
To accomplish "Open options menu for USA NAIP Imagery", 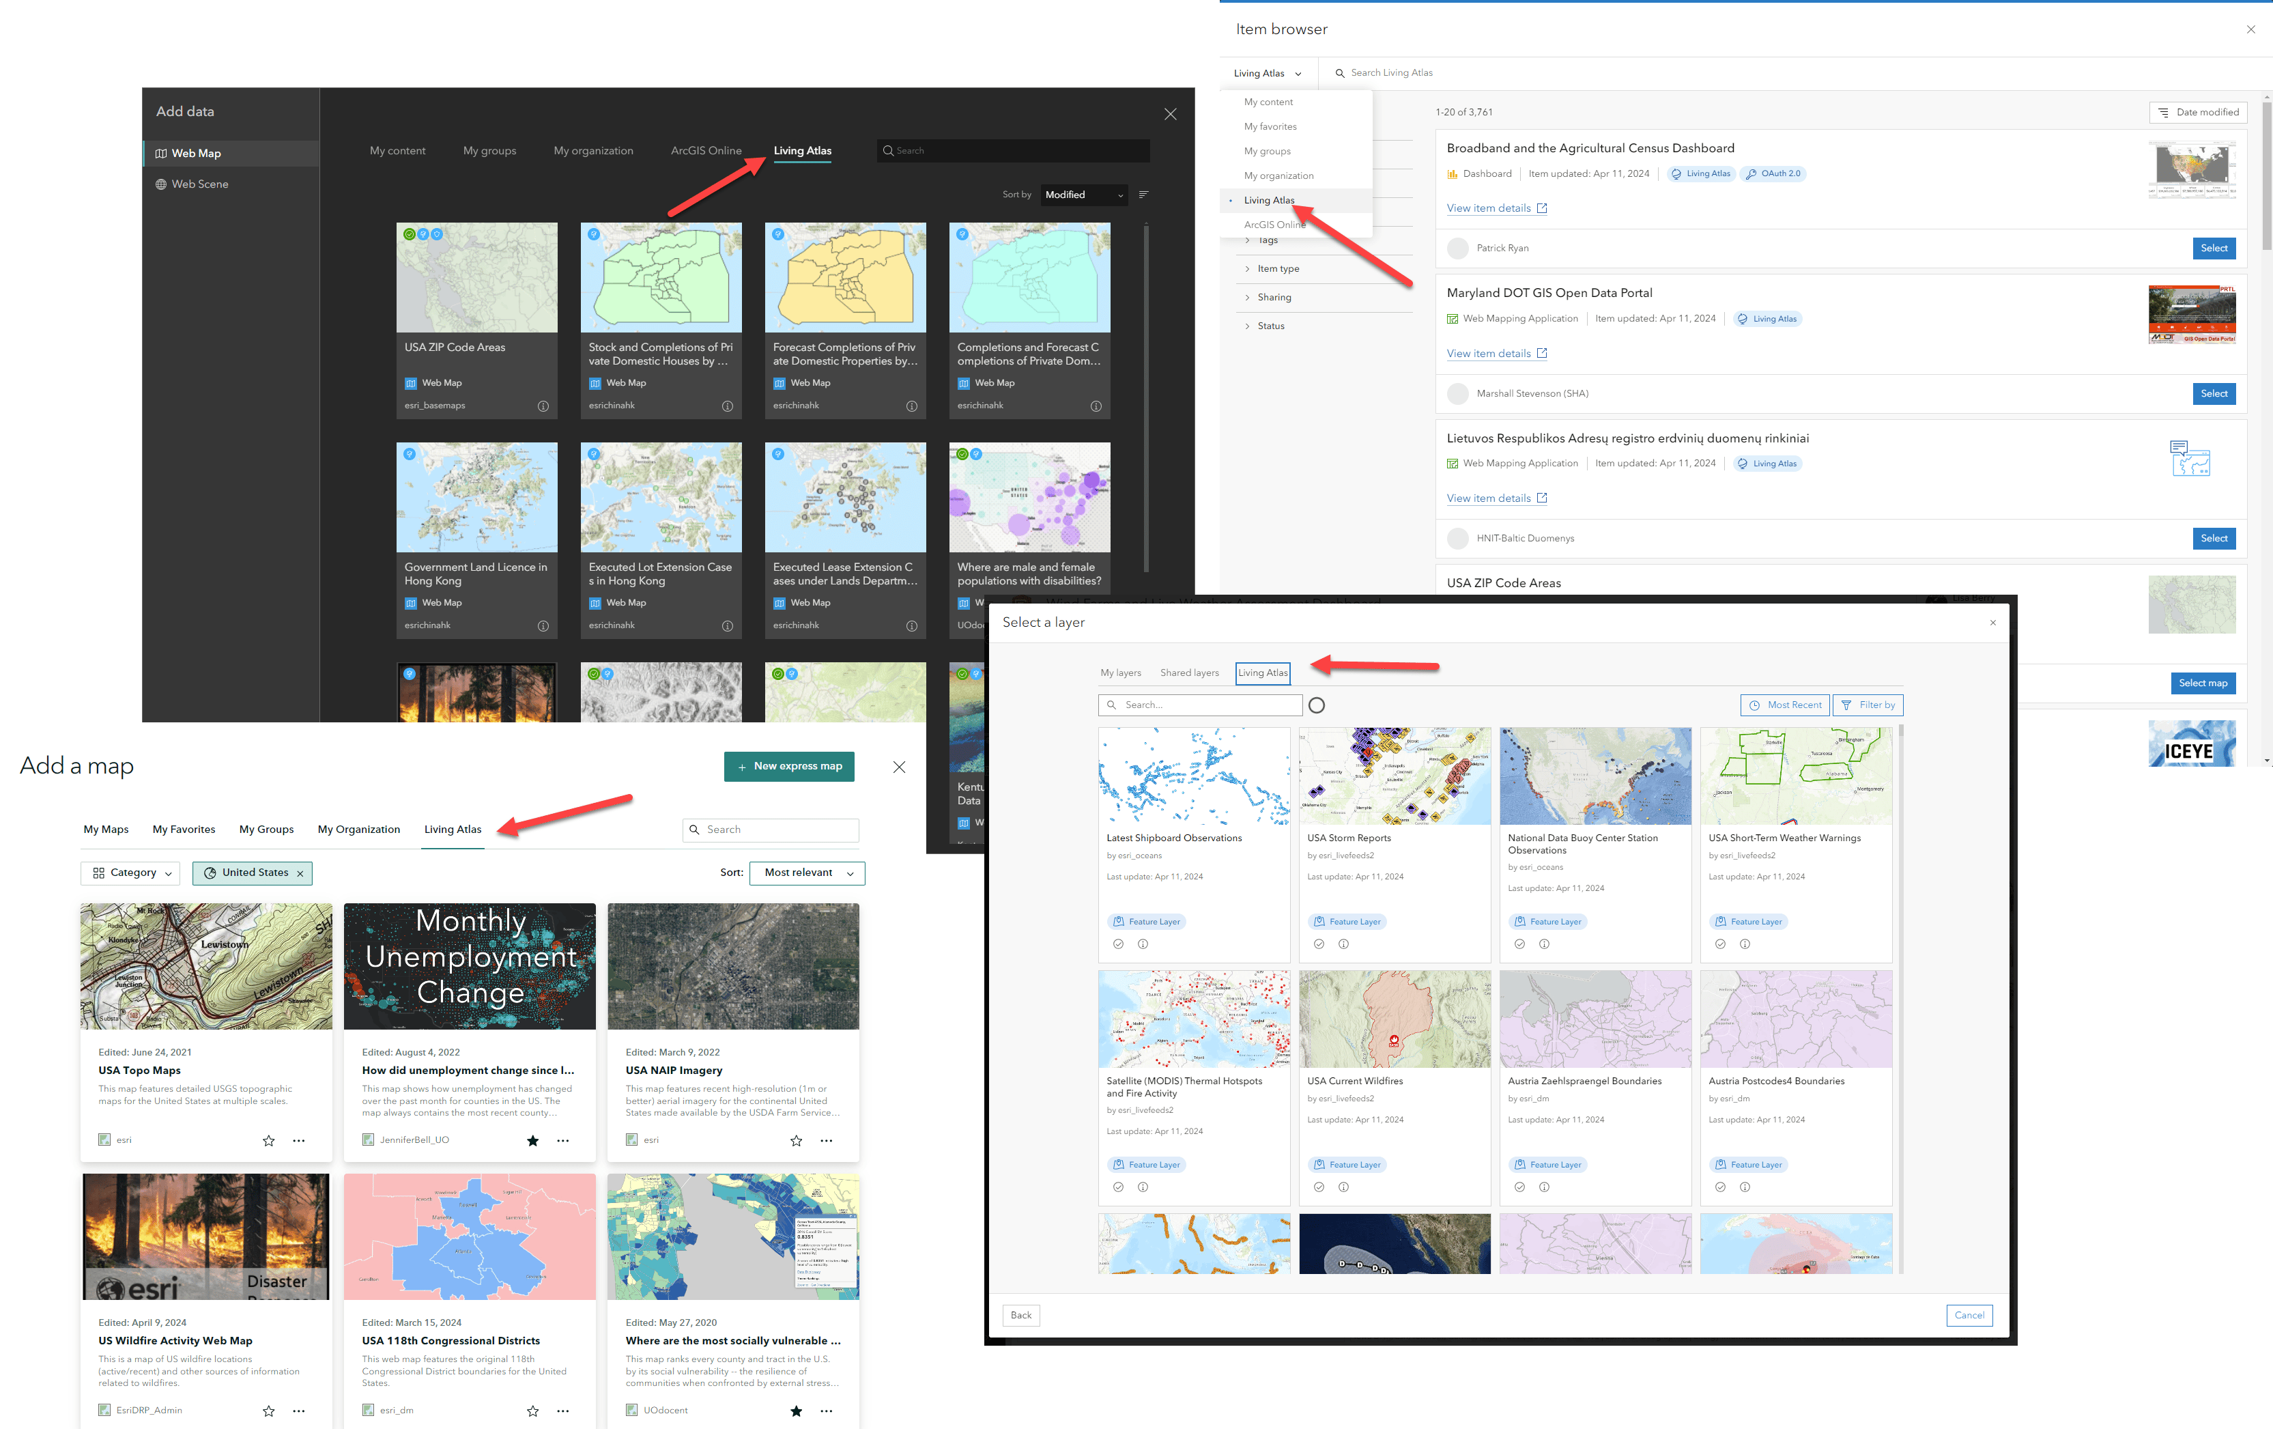I will tap(826, 1141).
